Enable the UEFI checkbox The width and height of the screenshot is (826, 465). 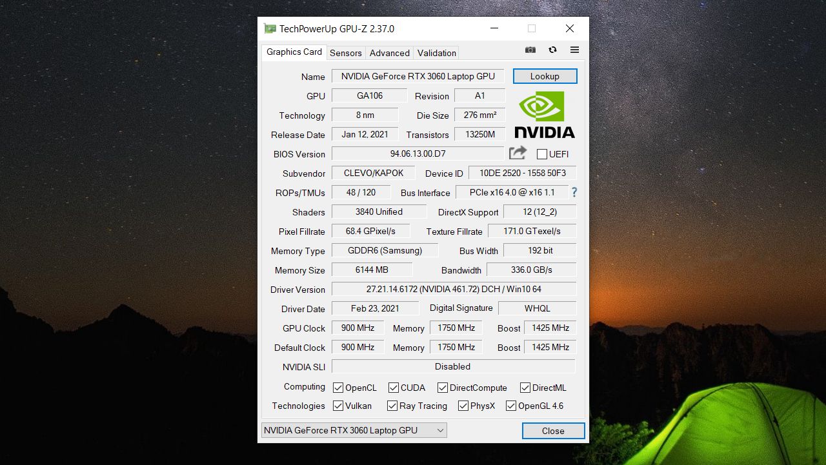[x=541, y=153]
